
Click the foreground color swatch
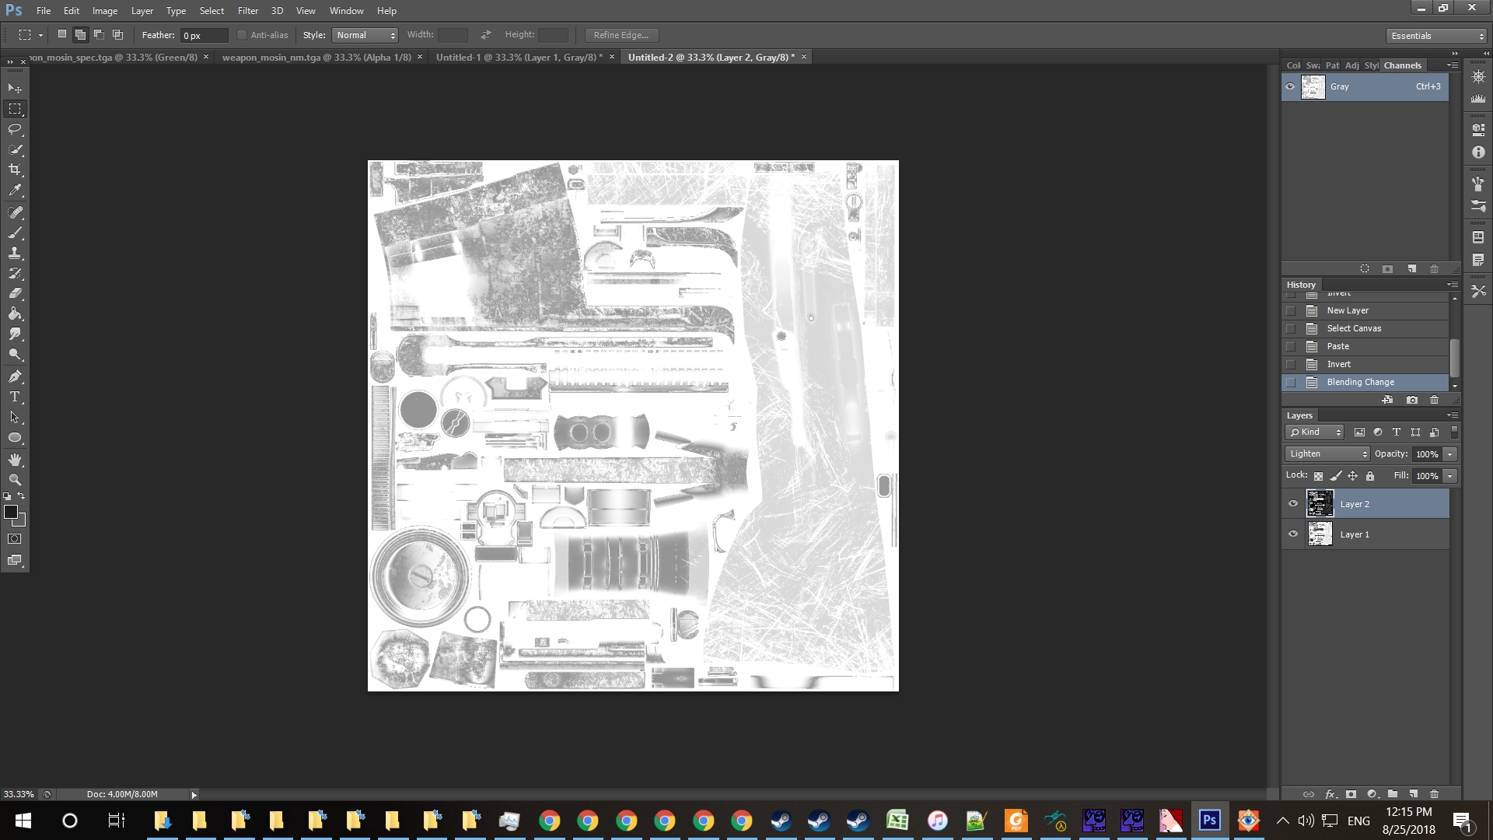tap(11, 511)
